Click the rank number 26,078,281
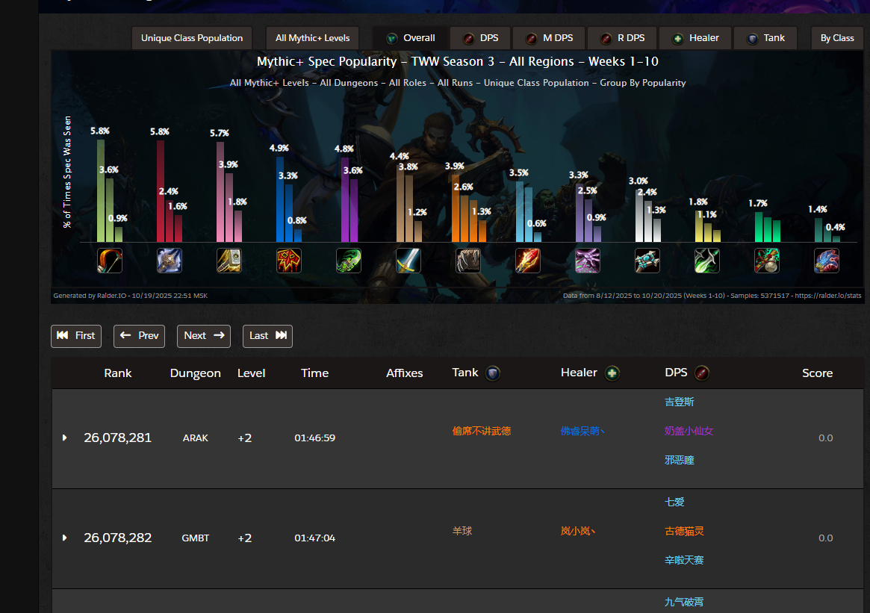This screenshot has height=613, width=870. pos(118,438)
